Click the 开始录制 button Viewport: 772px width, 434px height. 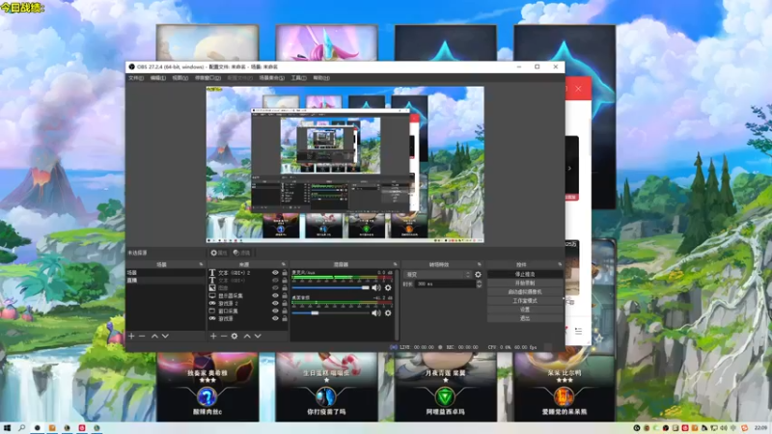525,283
